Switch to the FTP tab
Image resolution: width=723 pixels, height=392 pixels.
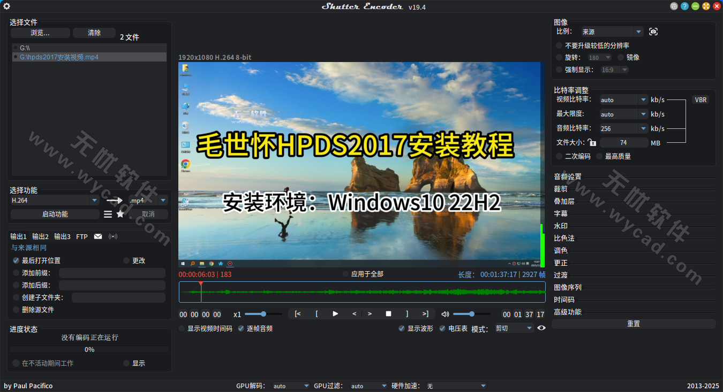click(82, 236)
